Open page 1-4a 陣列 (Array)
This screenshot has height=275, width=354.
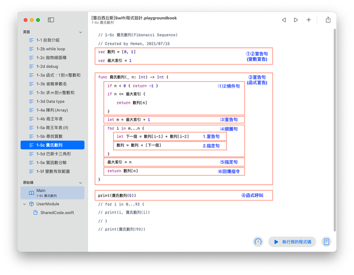pyautogui.click(x=53, y=110)
